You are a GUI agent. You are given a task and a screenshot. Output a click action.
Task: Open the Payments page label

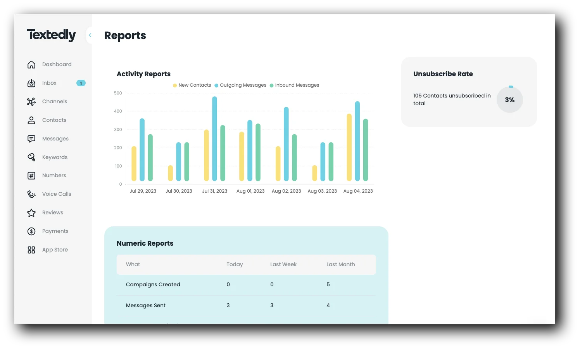coord(55,231)
